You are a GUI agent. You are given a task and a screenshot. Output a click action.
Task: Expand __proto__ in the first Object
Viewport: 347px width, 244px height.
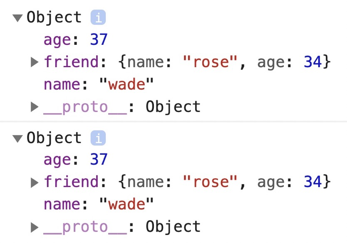(x=35, y=107)
